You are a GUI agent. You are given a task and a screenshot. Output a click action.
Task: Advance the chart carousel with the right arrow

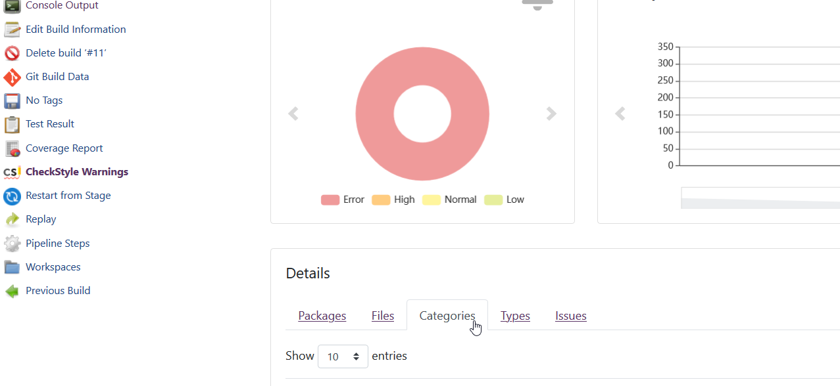pyautogui.click(x=551, y=113)
